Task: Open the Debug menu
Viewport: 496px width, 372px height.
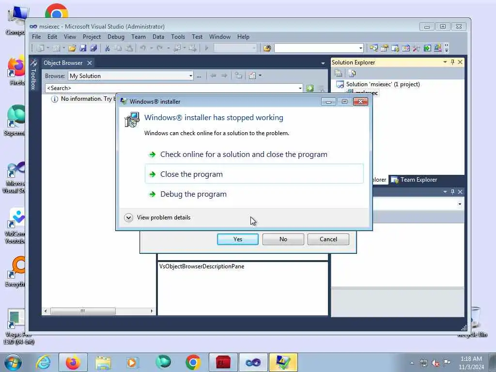Action: click(116, 37)
